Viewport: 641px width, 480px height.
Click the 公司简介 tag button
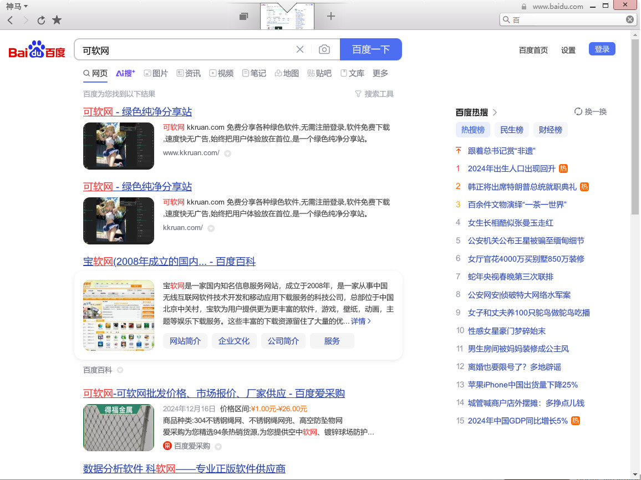[x=283, y=341]
